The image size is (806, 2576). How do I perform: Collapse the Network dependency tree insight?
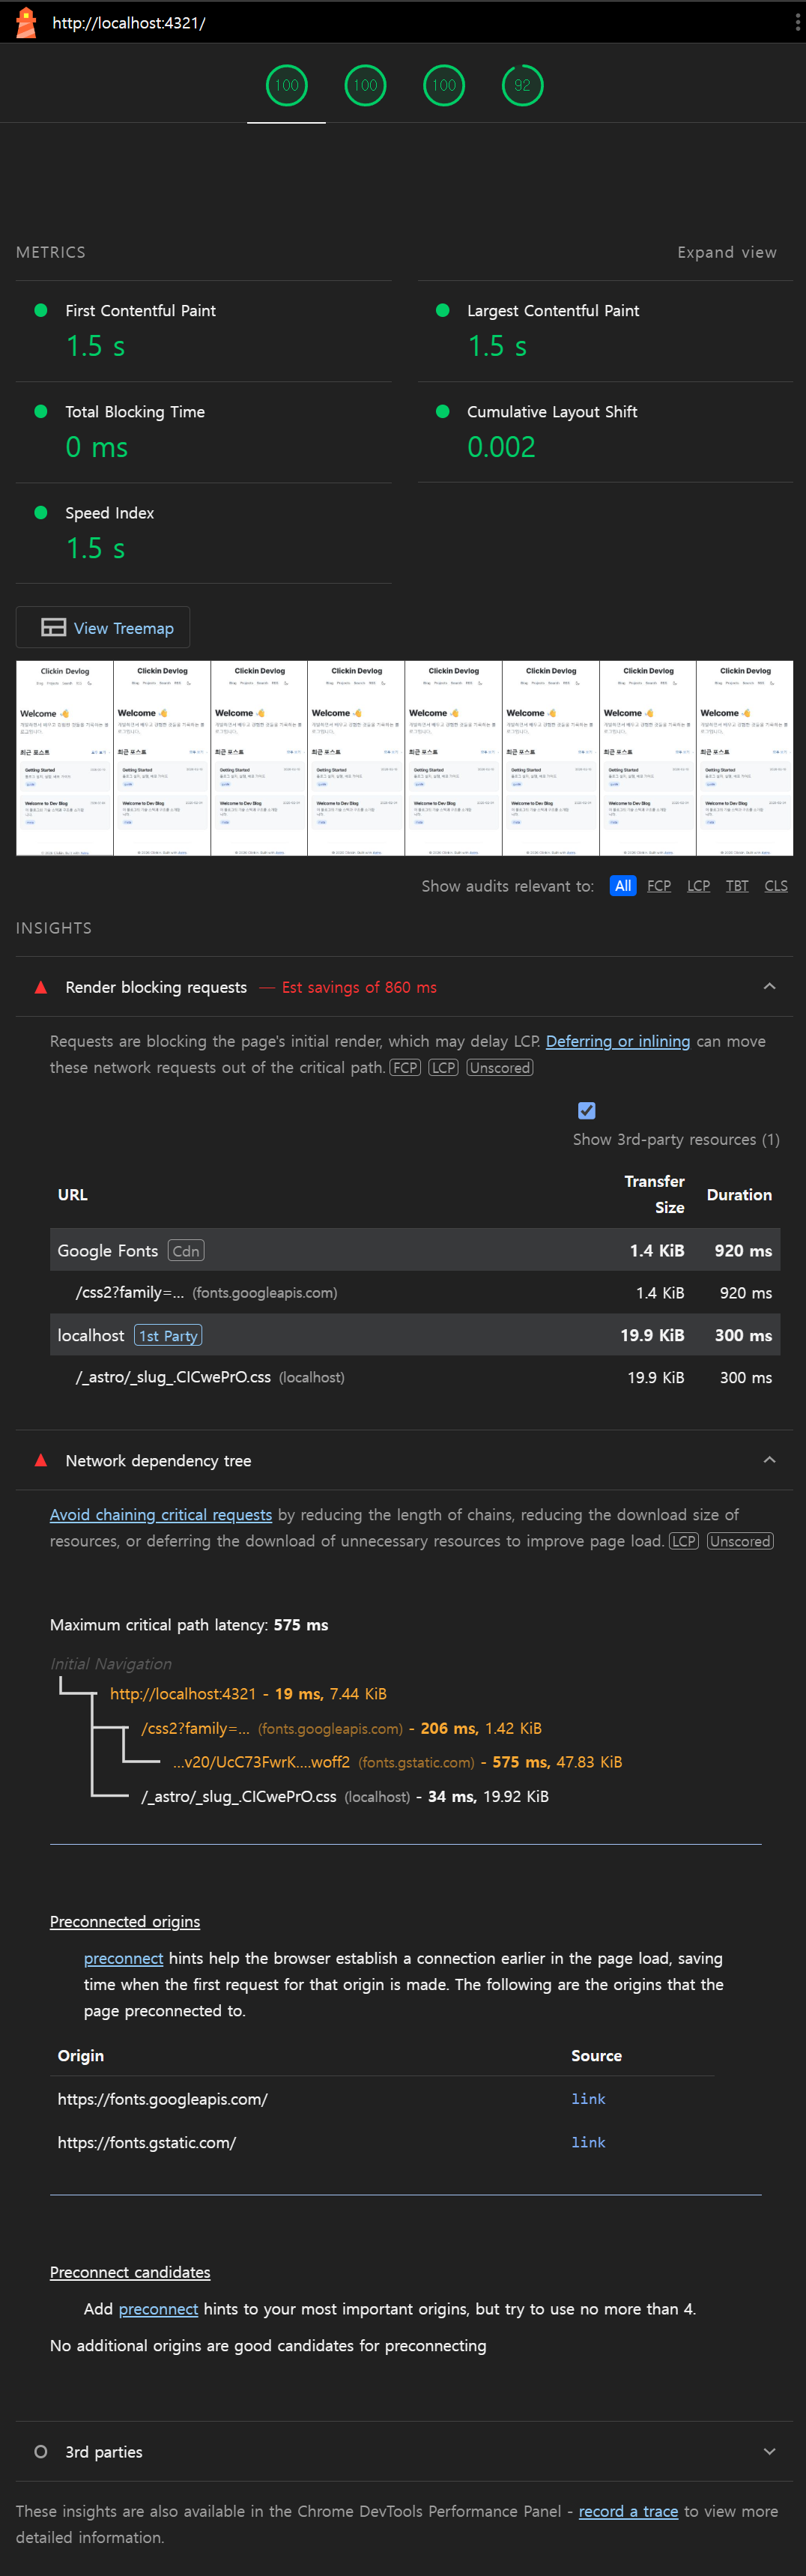click(x=769, y=1460)
